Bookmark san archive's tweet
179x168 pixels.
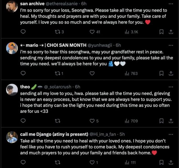[x=162, y=32]
